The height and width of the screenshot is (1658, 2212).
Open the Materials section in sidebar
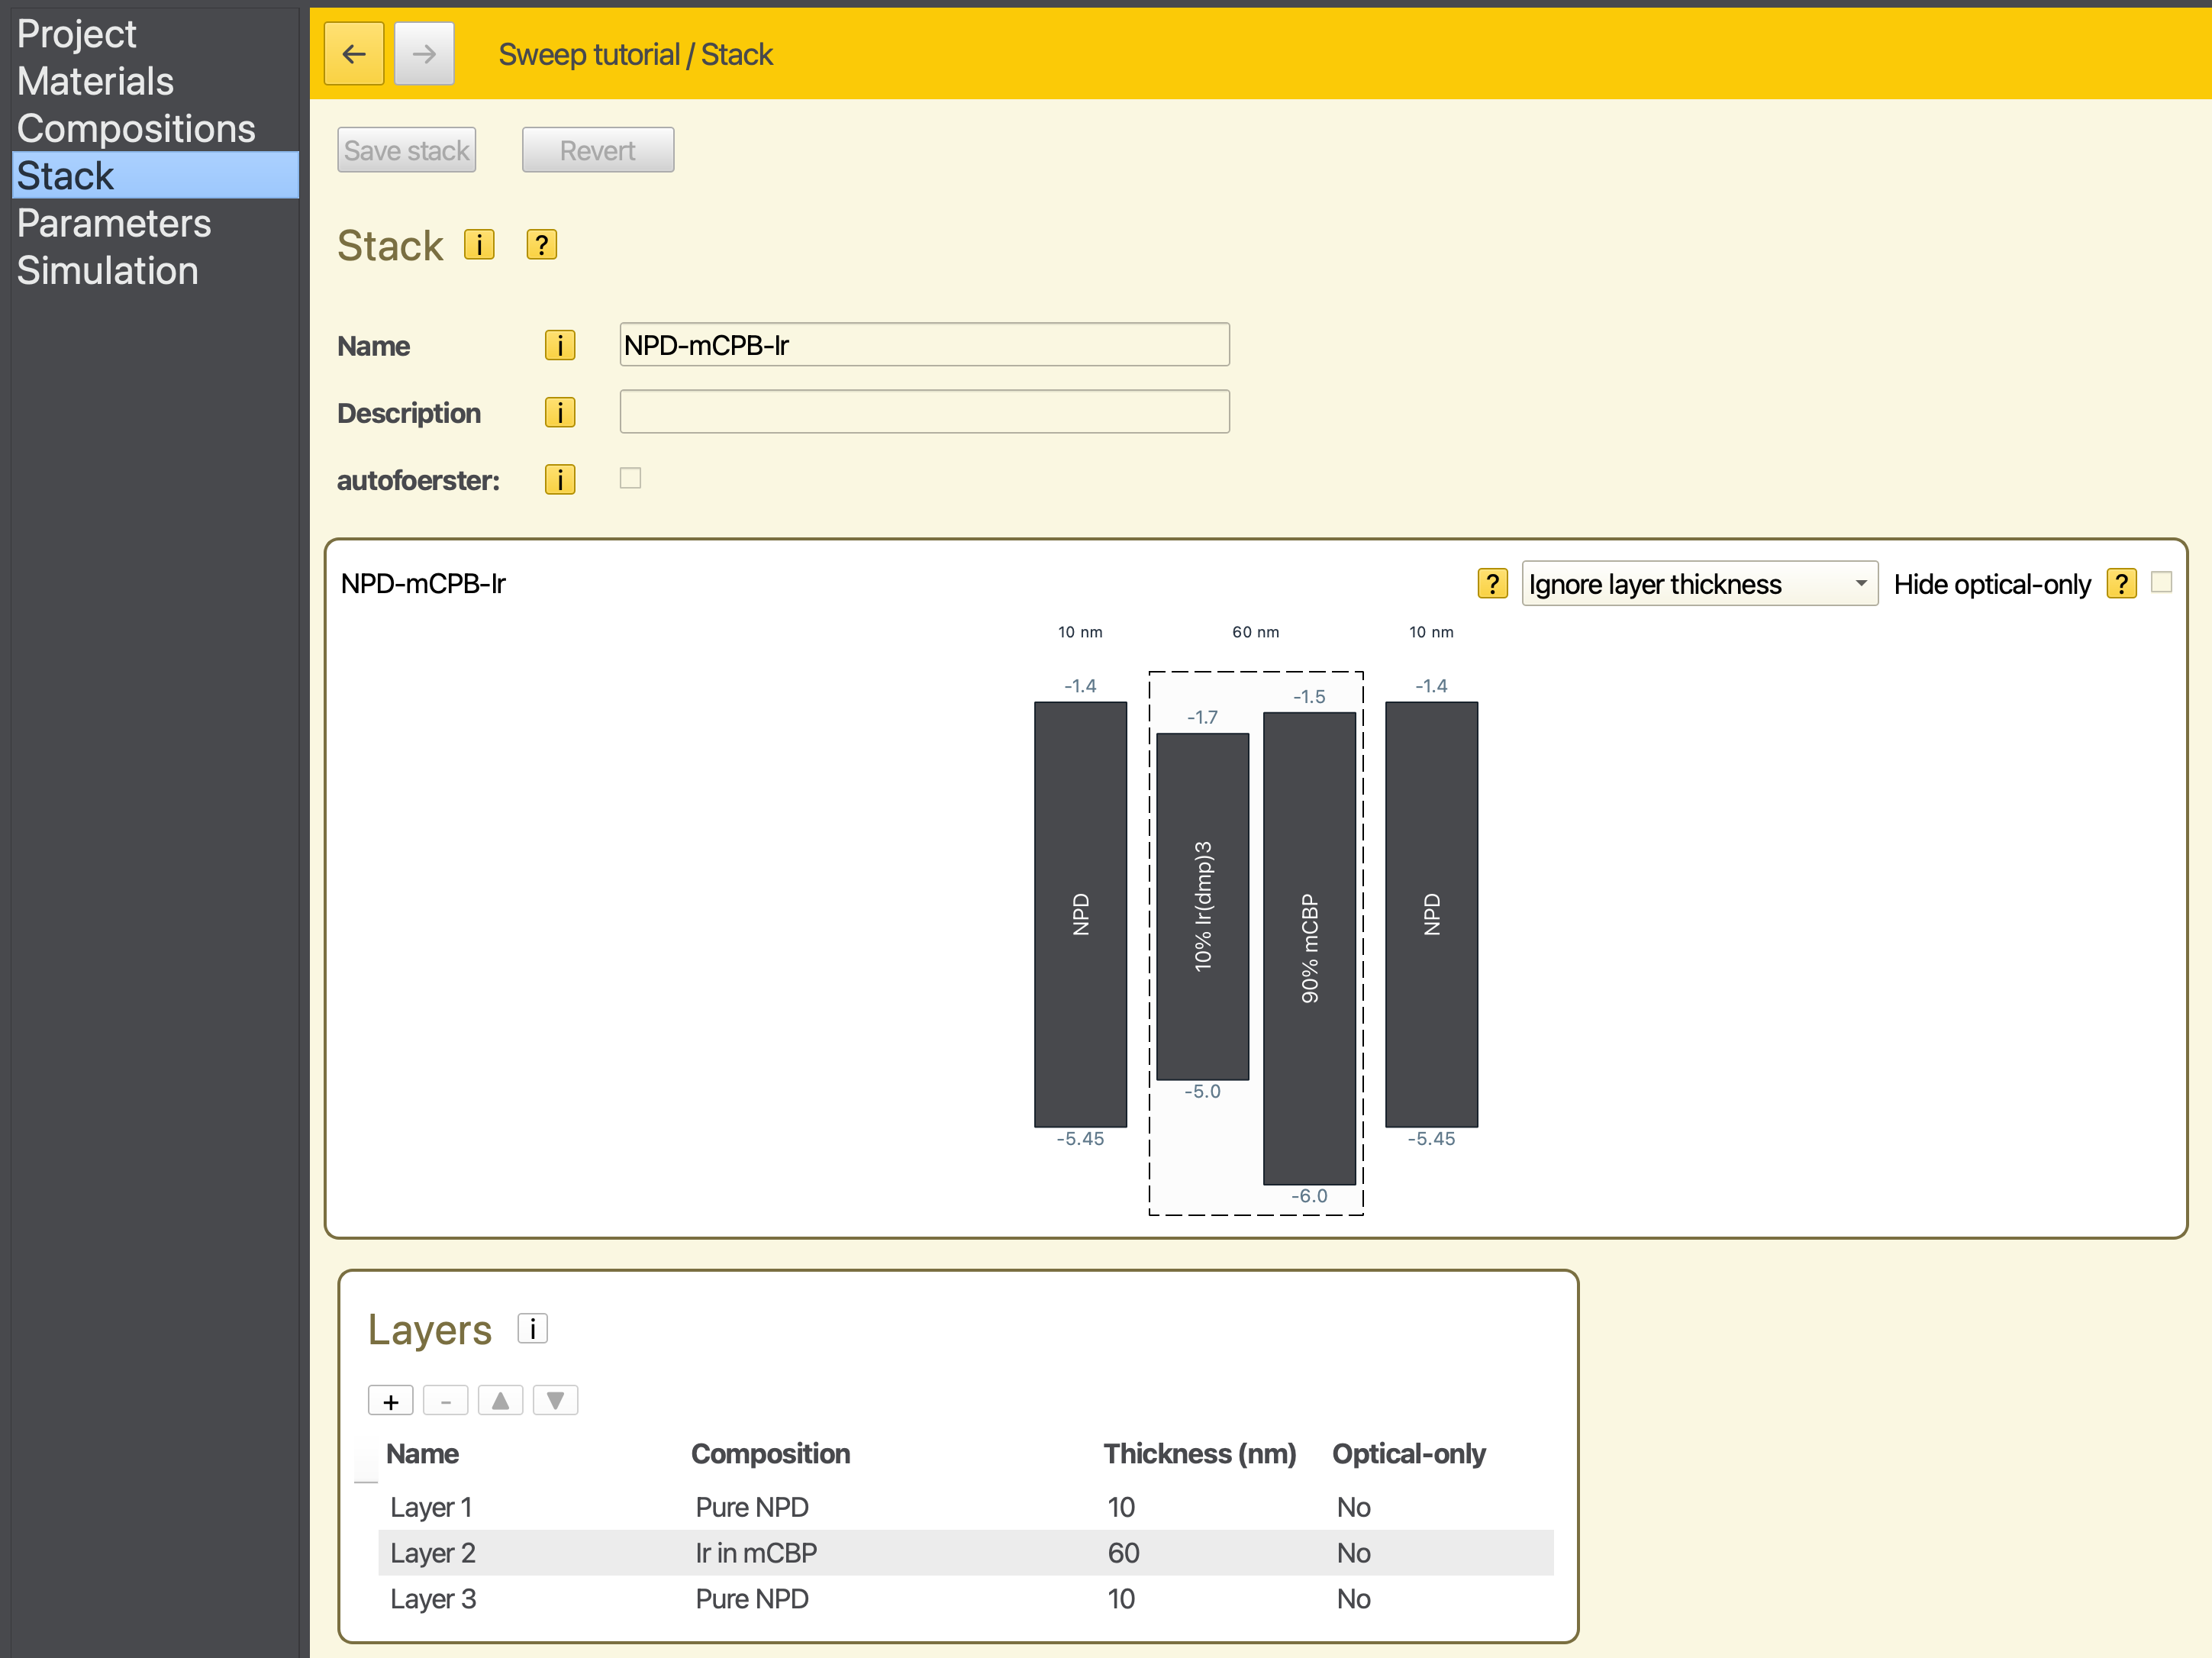[x=96, y=81]
